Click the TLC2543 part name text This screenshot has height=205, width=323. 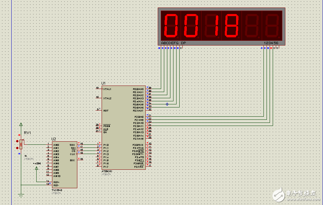coord(57,190)
